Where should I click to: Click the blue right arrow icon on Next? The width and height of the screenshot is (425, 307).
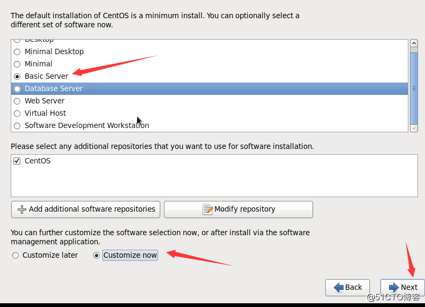point(393,287)
